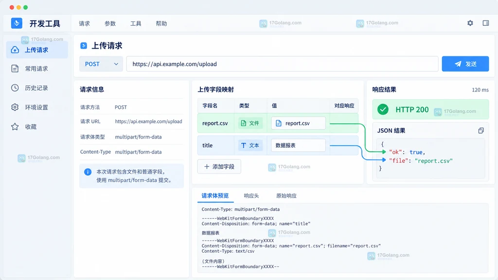Screen dimensions: 498x280
Task: Switch to the 响应头 tab
Action: click(x=251, y=195)
